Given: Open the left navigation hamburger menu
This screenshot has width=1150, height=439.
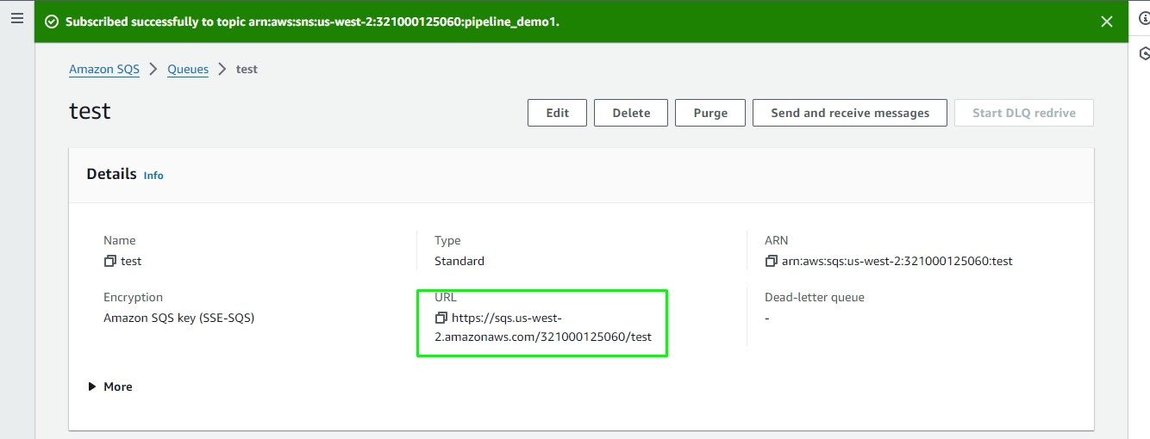Looking at the screenshot, I should pyautogui.click(x=17, y=18).
